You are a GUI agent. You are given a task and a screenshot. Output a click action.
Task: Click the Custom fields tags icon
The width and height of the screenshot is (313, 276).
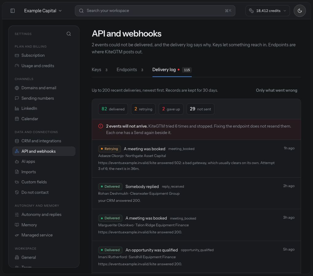[x=17, y=182]
